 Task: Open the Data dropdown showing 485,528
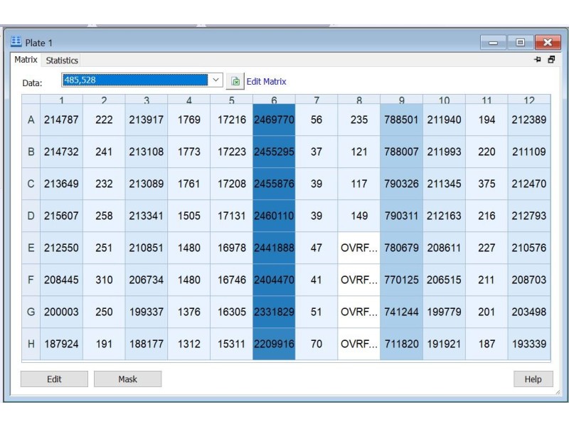click(216, 80)
